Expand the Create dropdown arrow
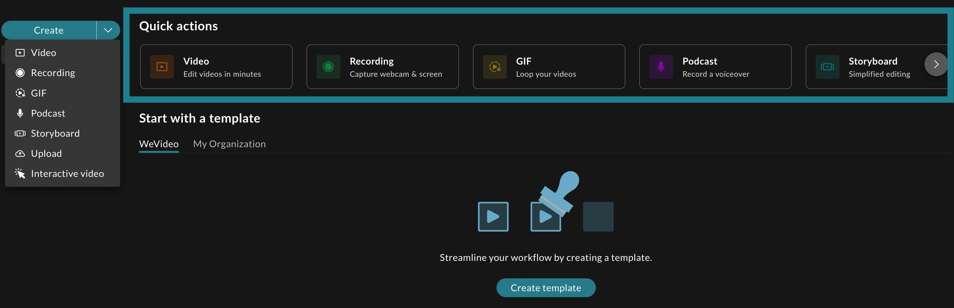 (x=108, y=30)
